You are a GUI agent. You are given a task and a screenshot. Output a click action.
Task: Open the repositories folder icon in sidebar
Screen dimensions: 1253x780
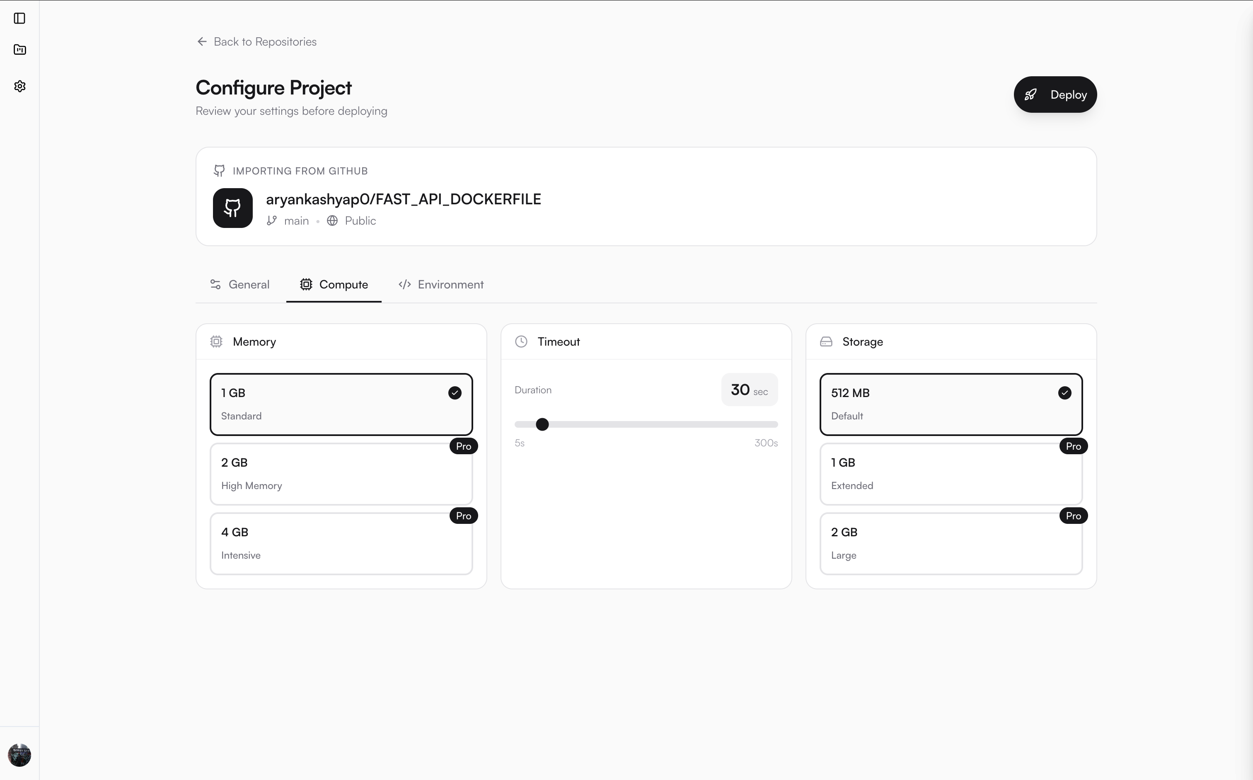pos(19,49)
